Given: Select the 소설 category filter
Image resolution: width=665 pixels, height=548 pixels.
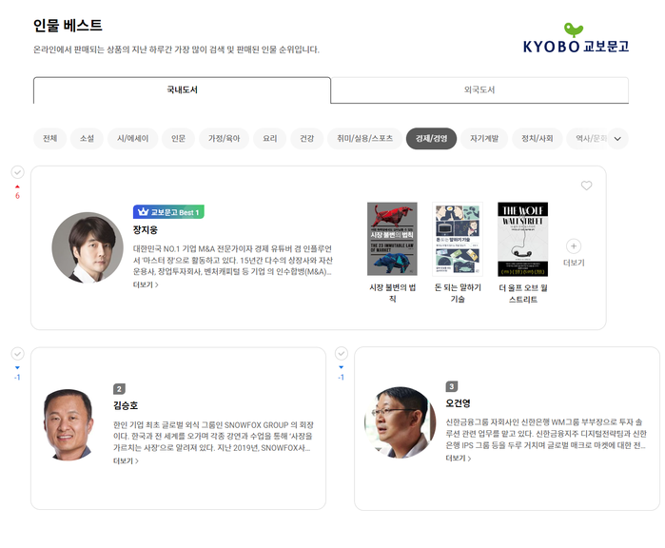Looking at the screenshot, I should pos(87,139).
